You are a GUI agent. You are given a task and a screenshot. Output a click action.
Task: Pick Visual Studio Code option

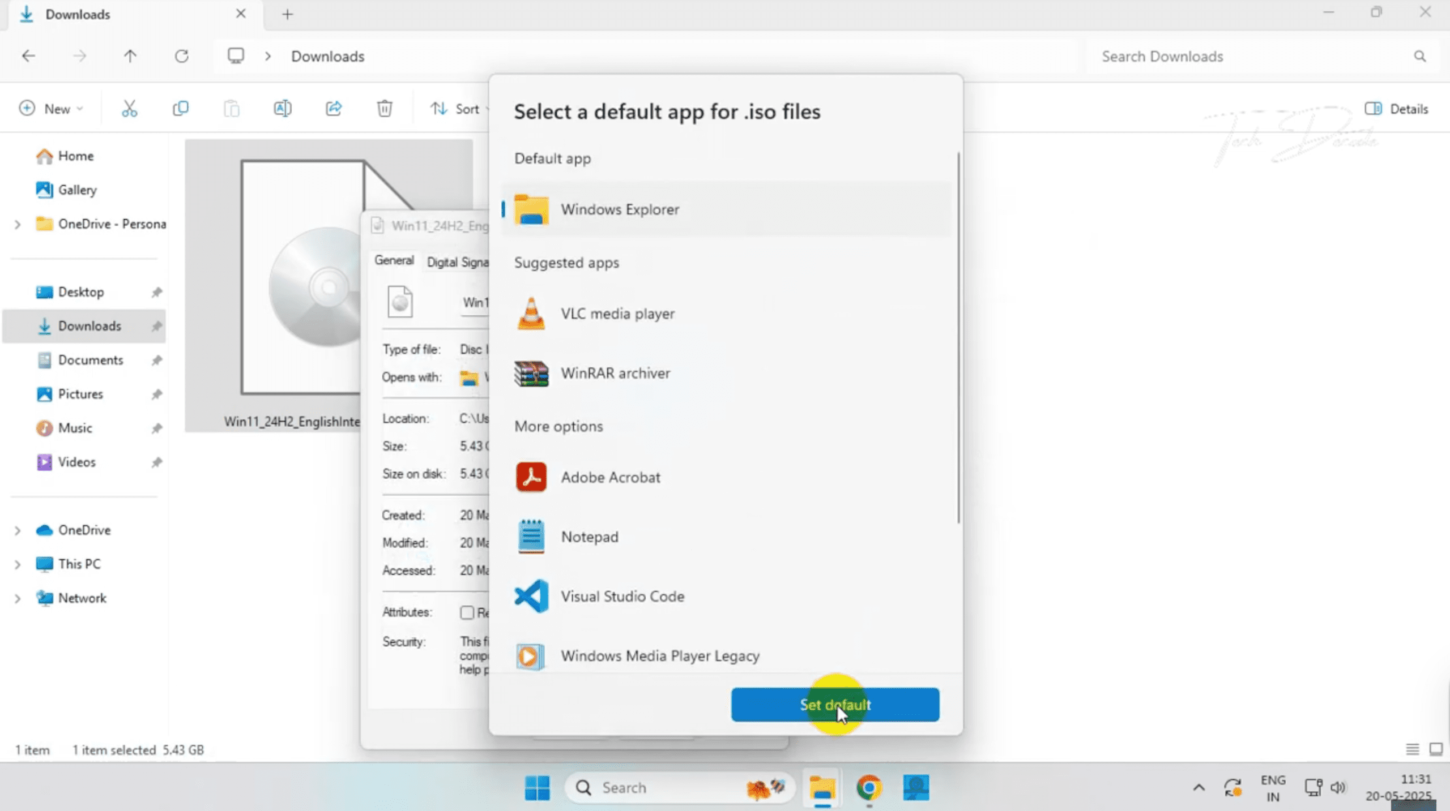click(x=622, y=596)
